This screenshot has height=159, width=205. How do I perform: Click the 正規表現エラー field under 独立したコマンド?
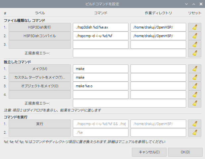point(129,103)
